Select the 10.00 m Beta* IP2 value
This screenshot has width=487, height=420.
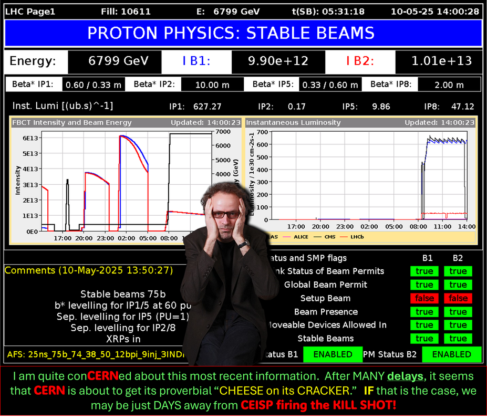click(212, 85)
